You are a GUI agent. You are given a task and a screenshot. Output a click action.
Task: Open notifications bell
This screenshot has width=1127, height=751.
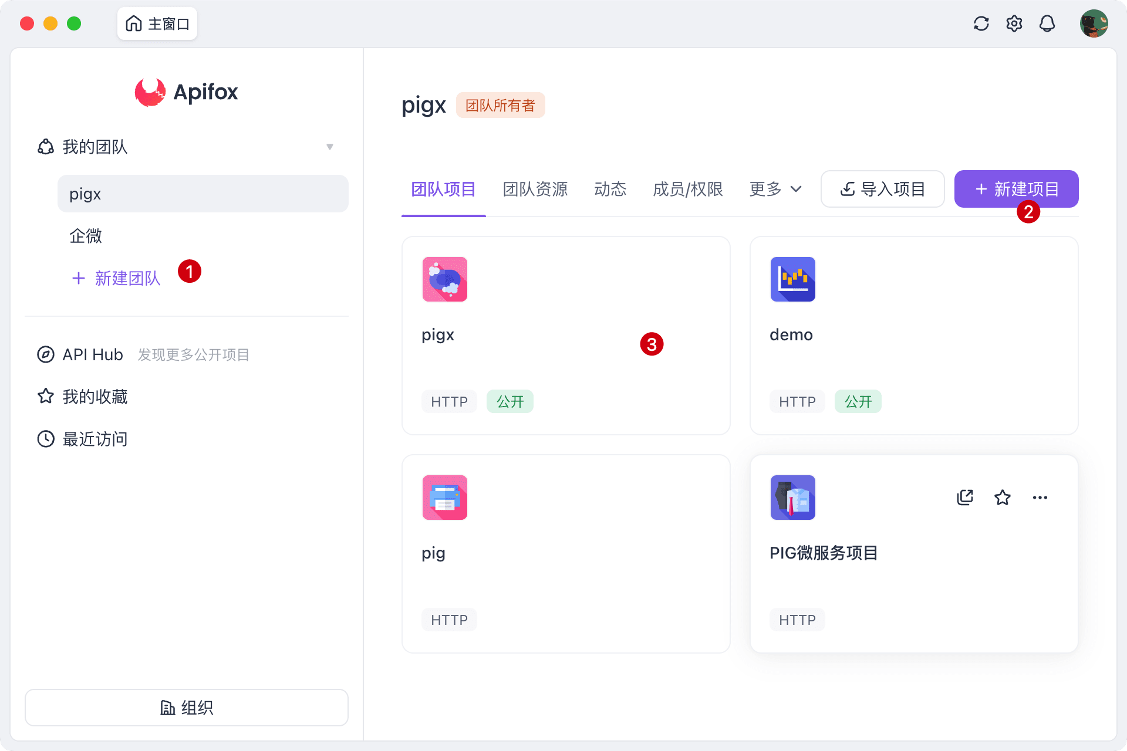click(1047, 23)
